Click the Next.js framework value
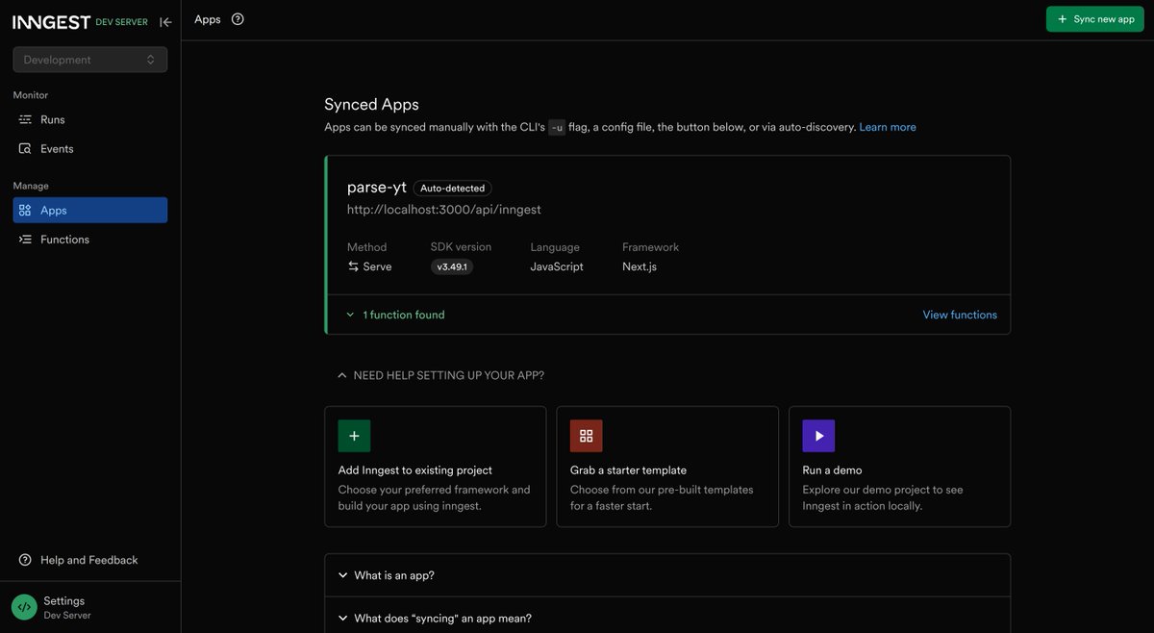The width and height of the screenshot is (1154, 633). [640, 266]
